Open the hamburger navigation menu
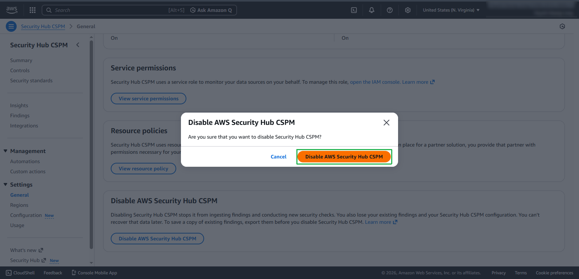Image resolution: width=579 pixels, height=279 pixels. 11,26
